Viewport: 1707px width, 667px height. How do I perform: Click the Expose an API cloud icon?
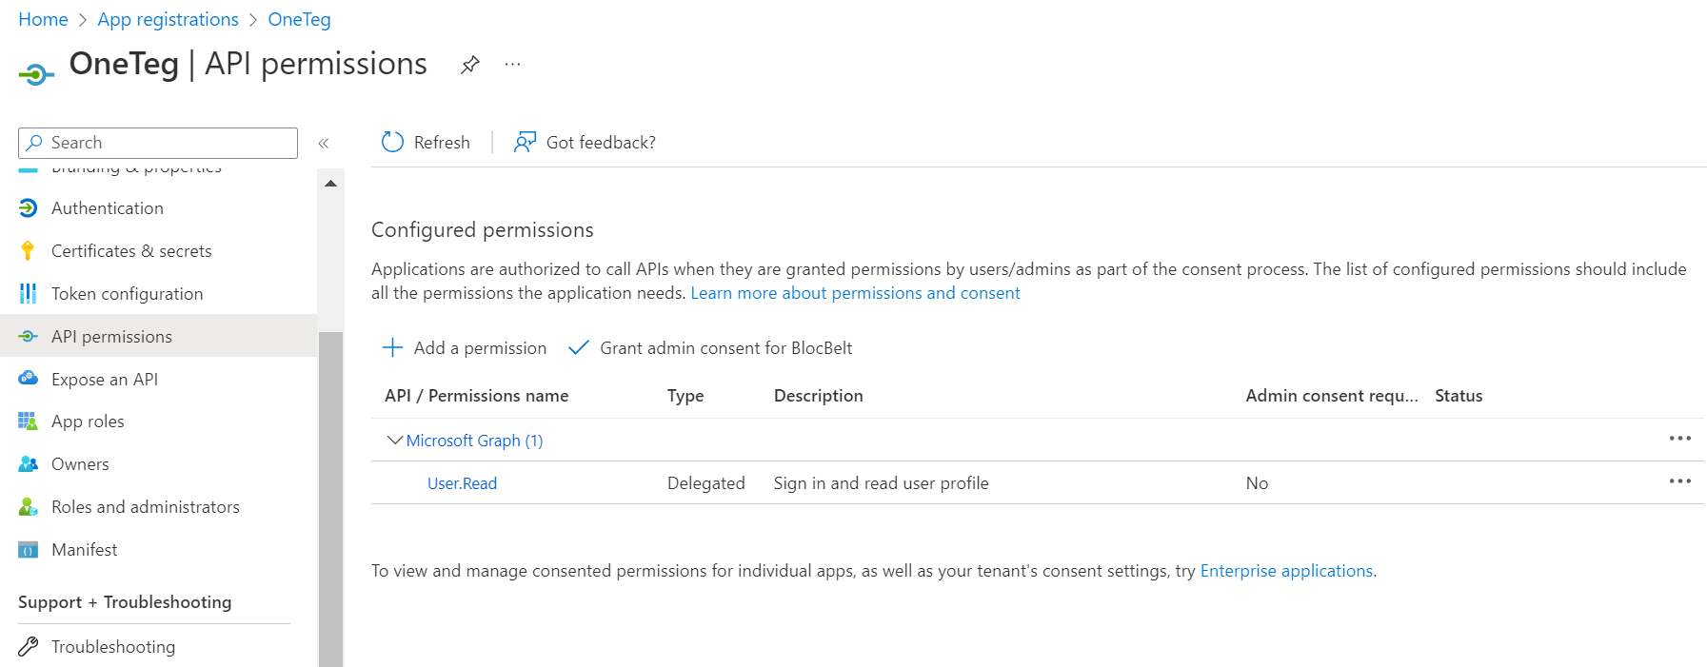coord(28,379)
